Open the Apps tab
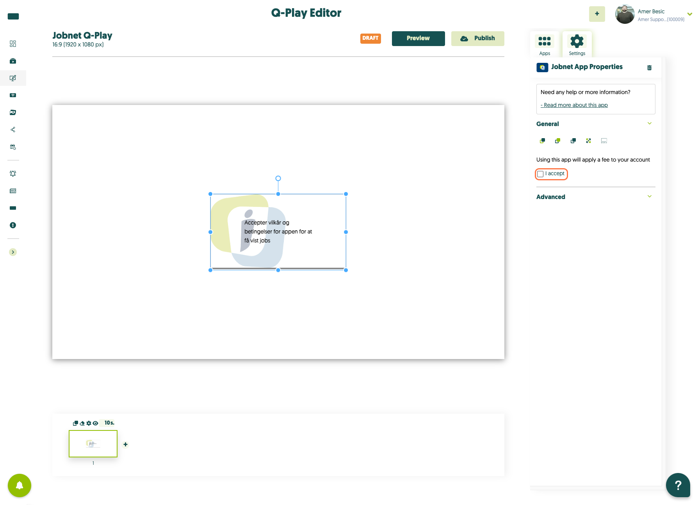Screen dimensions: 698x505 (545, 45)
